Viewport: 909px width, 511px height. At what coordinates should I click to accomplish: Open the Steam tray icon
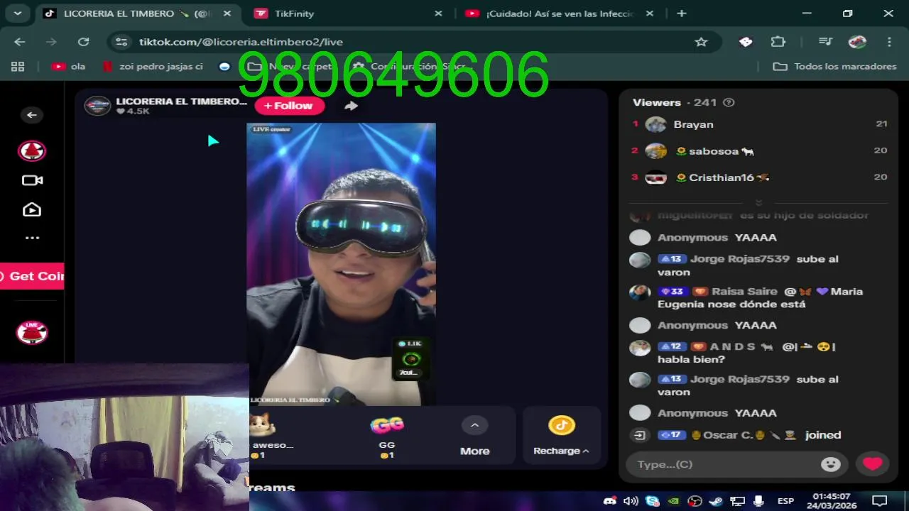tap(716, 501)
